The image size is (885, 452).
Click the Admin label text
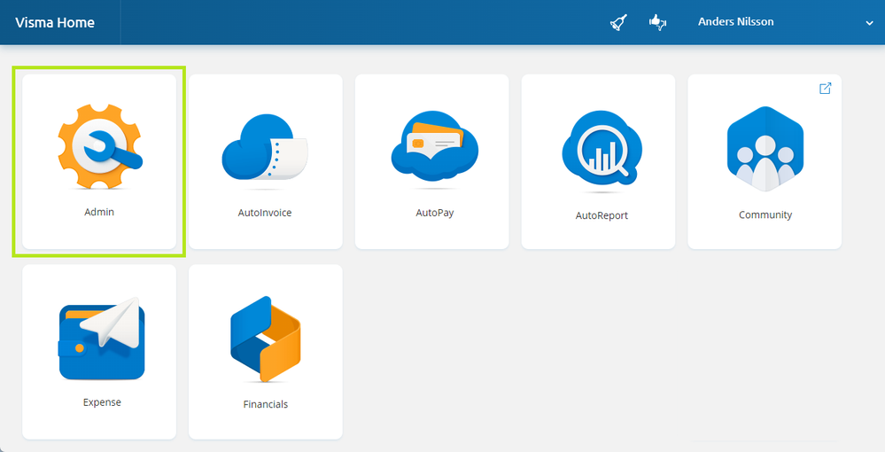point(99,212)
